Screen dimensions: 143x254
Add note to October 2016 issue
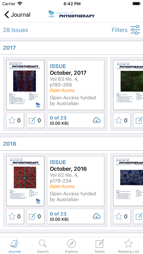(35, 216)
